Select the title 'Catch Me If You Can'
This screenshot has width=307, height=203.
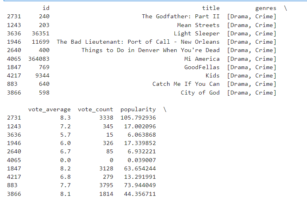[x=186, y=84]
